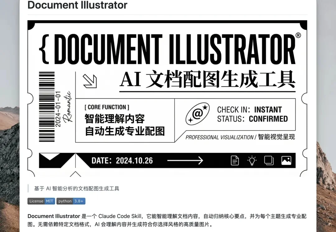Screen dimensions: 336x232
Task: Click the barcode graphic on the banner
Action: 46,107
